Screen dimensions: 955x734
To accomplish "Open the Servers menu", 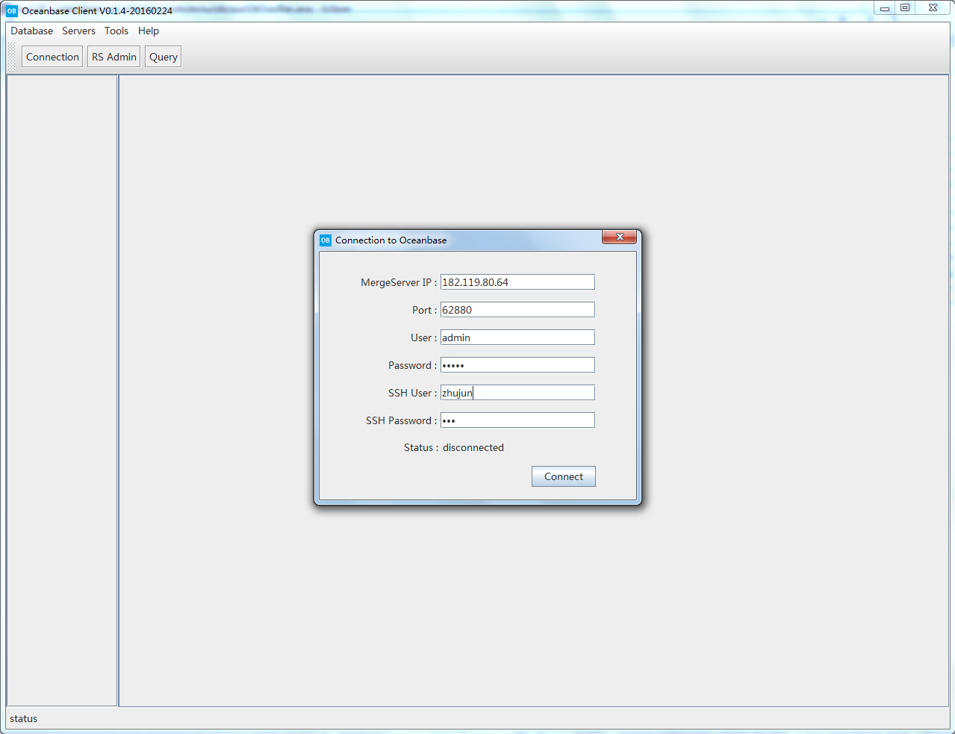I will point(78,31).
